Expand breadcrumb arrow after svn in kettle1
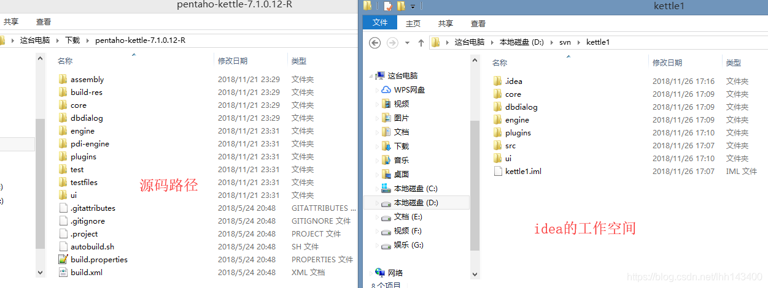 (x=579, y=42)
